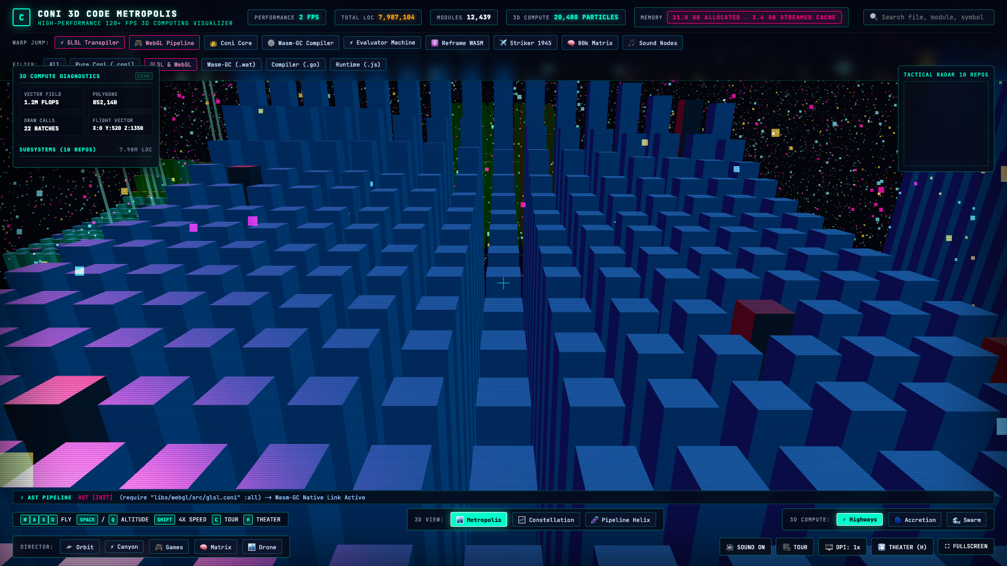Click the tactical radar minimap
This screenshot has height=566, width=1007.
946,124
